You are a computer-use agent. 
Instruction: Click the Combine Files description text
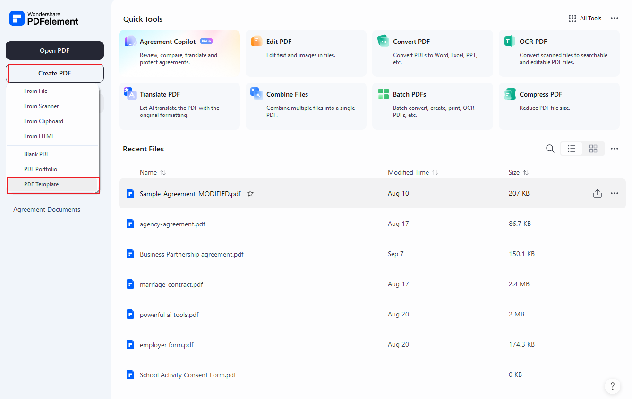(310, 111)
